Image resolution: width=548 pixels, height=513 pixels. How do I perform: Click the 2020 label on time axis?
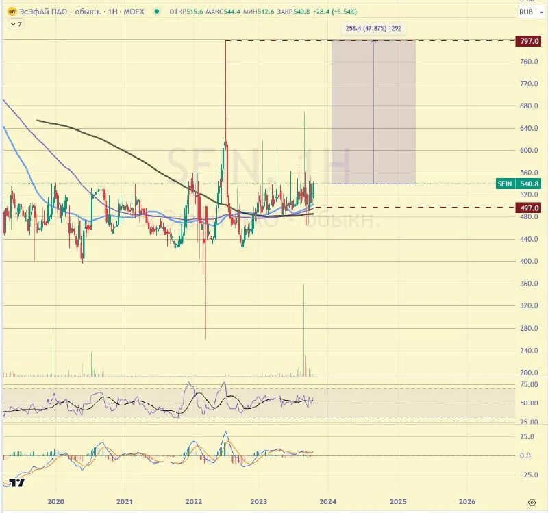pos(56,502)
